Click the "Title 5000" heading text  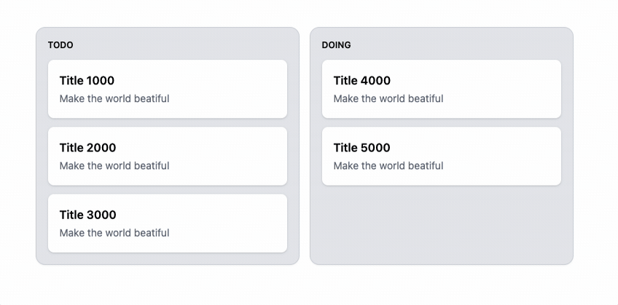[x=361, y=148]
